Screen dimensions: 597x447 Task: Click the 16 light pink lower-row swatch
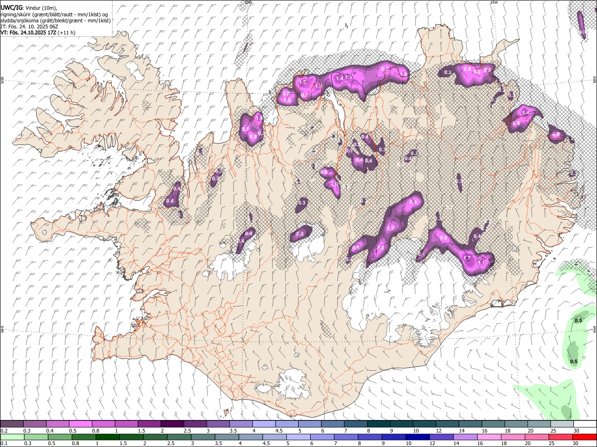click(488, 437)
